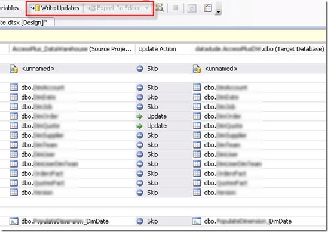Screen dimensions: 328x232
Task: Click the target _DimDate procedure icon
Action: 197,221
